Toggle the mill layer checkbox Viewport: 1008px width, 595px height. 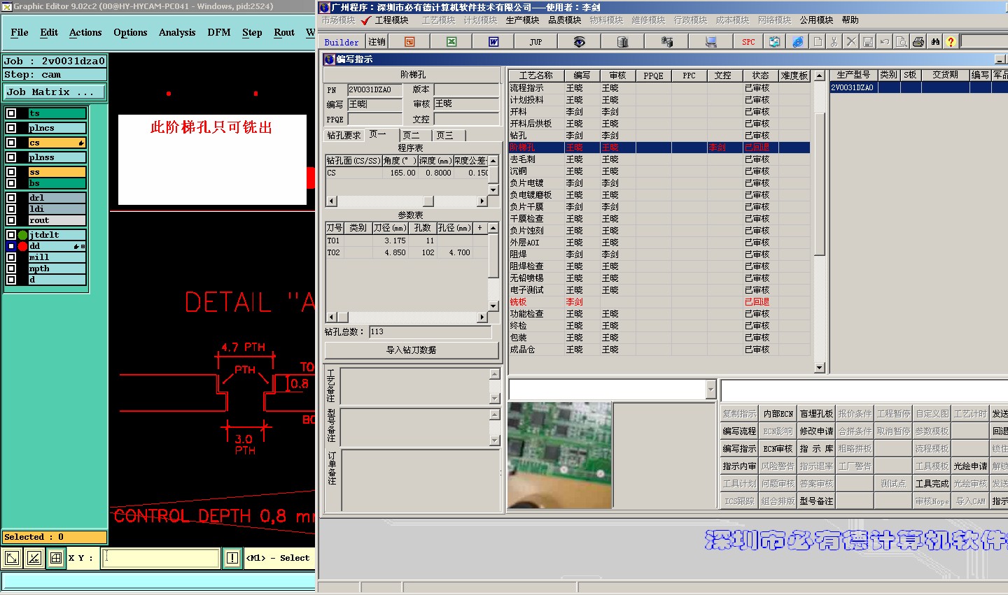pyautogui.click(x=11, y=257)
